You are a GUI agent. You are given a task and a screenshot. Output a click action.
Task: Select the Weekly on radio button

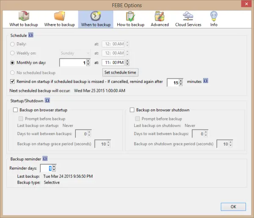coord(12,53)
